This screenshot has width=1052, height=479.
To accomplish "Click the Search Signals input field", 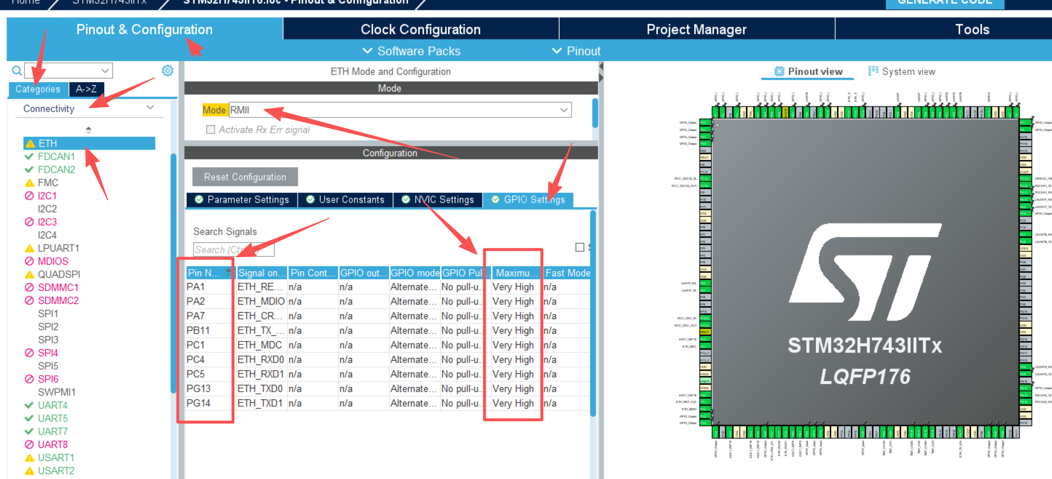I will [233, 250].
